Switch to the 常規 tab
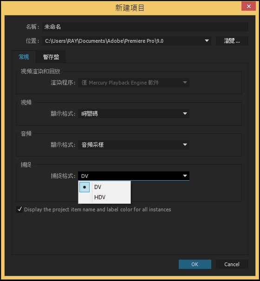 pyautogui.click(x=24, y=57)
